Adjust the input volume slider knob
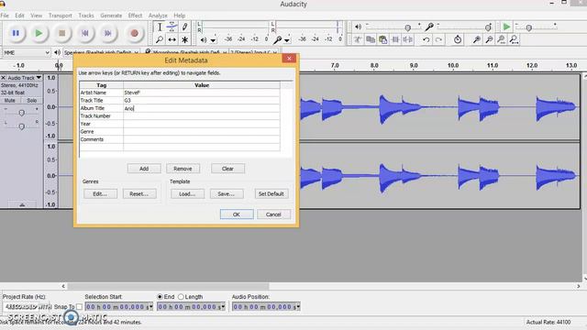Screen dimensions: 587x330 tap(488, 27)
